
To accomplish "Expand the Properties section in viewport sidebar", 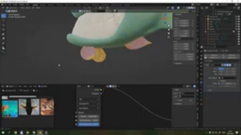I will [x=178, y=63].
